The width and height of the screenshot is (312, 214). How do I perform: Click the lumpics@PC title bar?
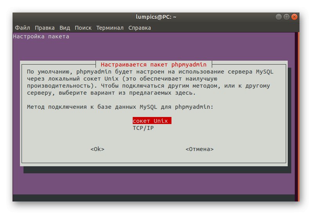pos(156,17)
